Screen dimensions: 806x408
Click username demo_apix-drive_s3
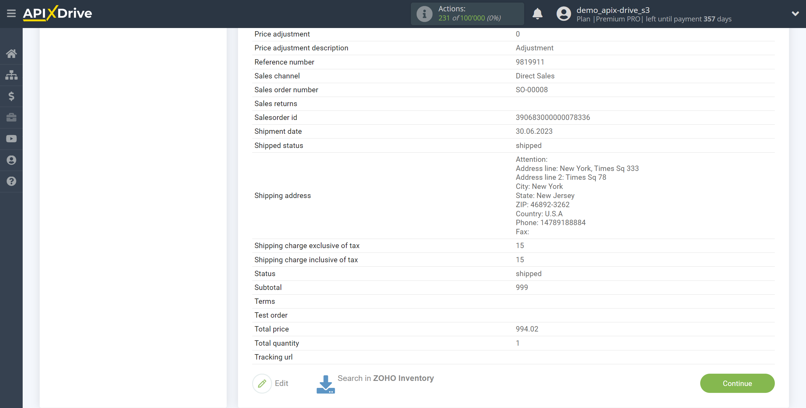pos(613,10)
